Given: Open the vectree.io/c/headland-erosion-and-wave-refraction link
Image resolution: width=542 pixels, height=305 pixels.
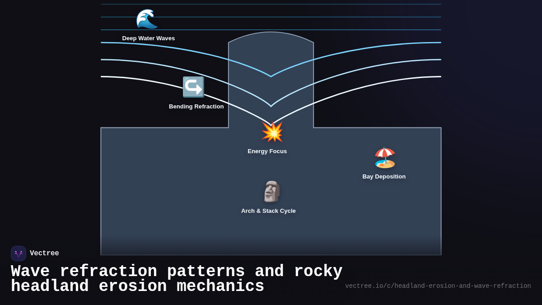Looking at the screenshot, I should [438, 286].
